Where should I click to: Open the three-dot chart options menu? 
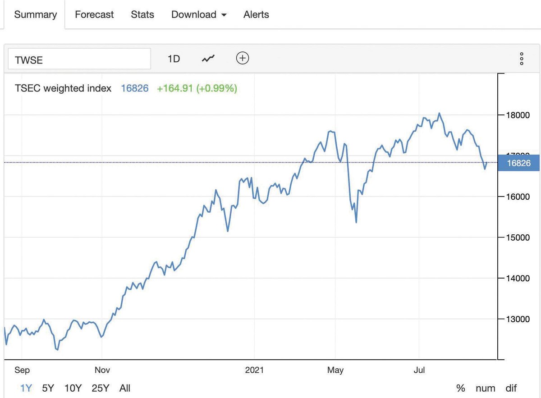tap(521, 59)
